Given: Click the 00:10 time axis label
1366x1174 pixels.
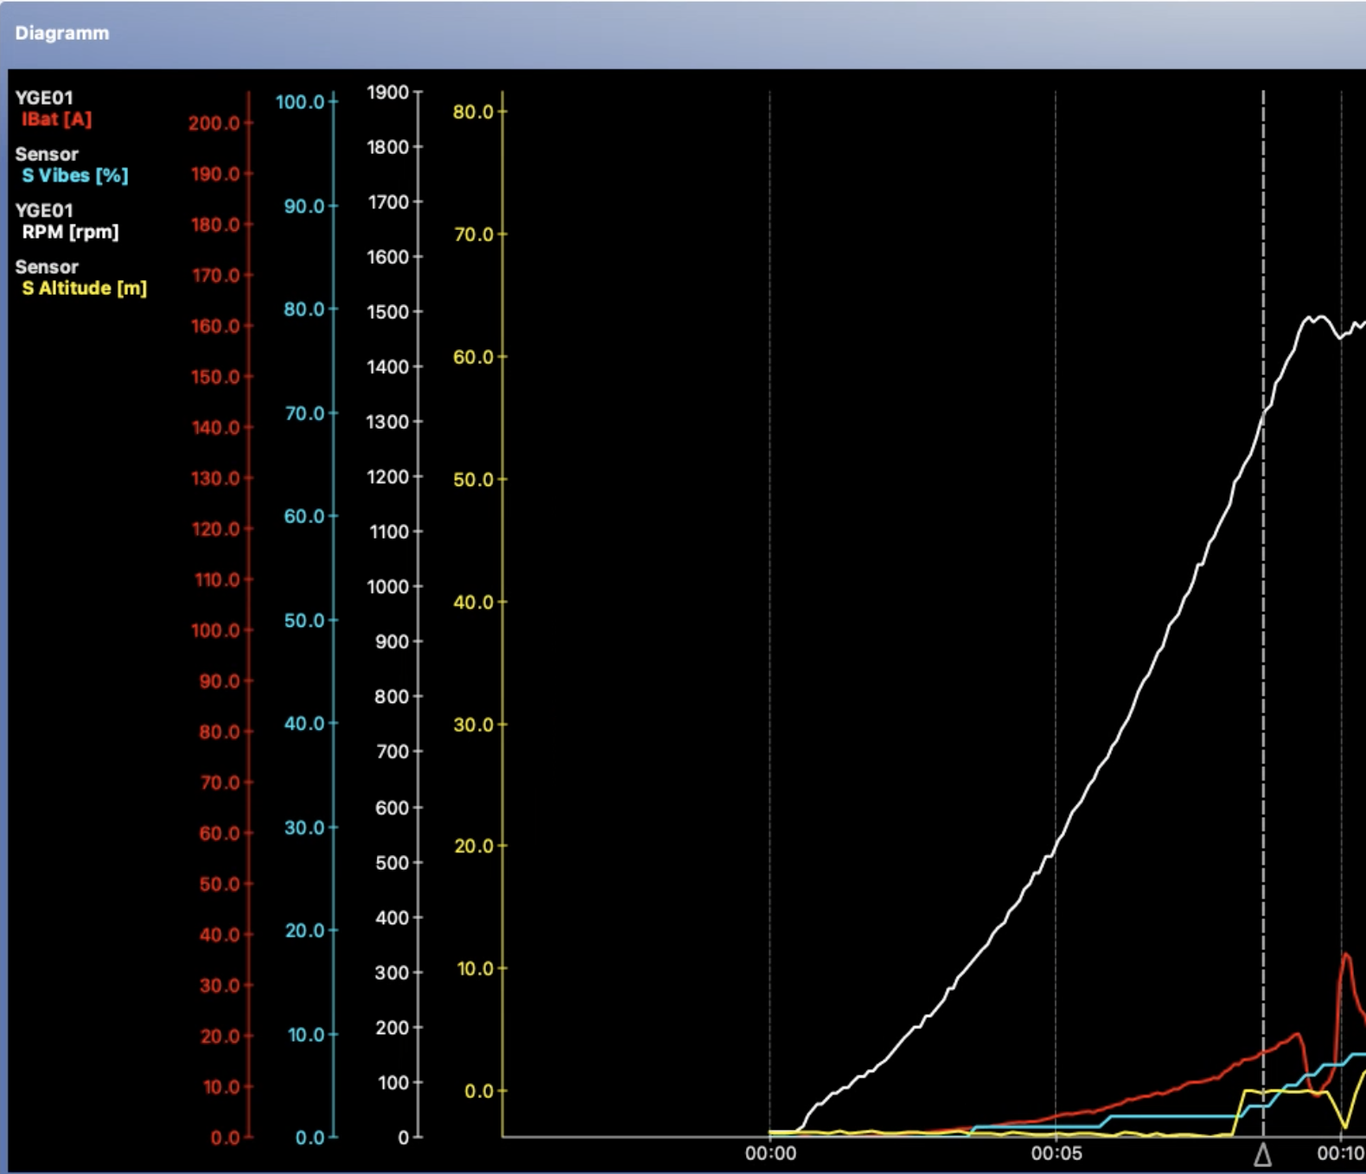Looking at the screenshot, I should pos(1340,1153).
